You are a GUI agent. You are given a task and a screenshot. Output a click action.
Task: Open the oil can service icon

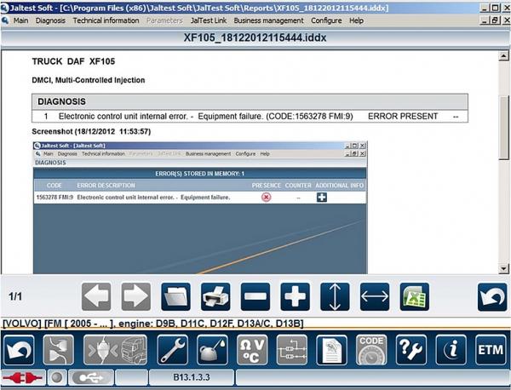[x=212, y=350]
